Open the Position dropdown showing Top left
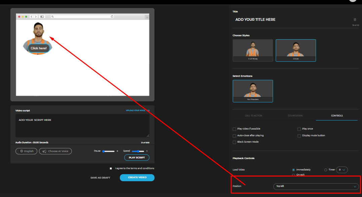The width and height of the screenshot is (362, 197). [316, 186]
